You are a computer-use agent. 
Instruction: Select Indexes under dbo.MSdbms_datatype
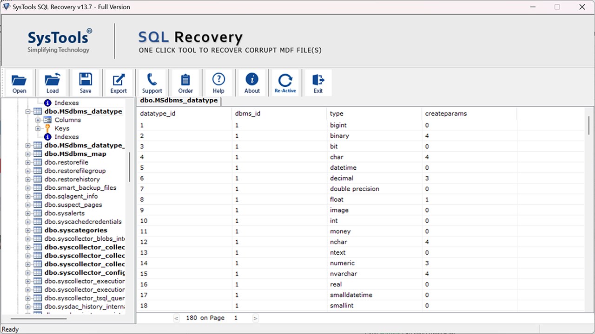point(66,137)
